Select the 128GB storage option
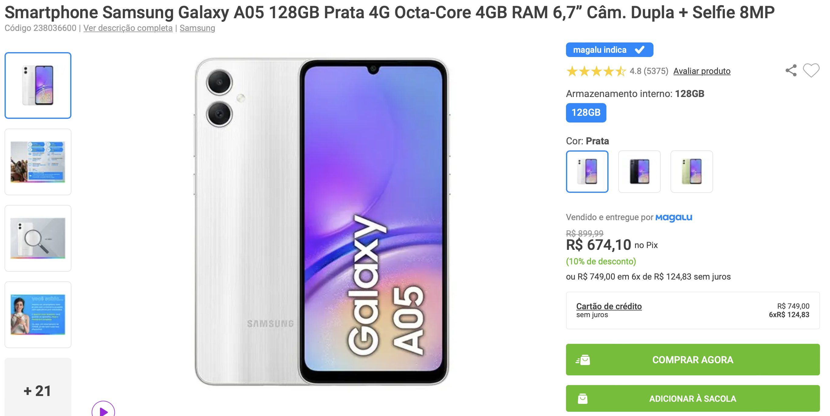The image size is (830, 416). [x=586, y=112]
